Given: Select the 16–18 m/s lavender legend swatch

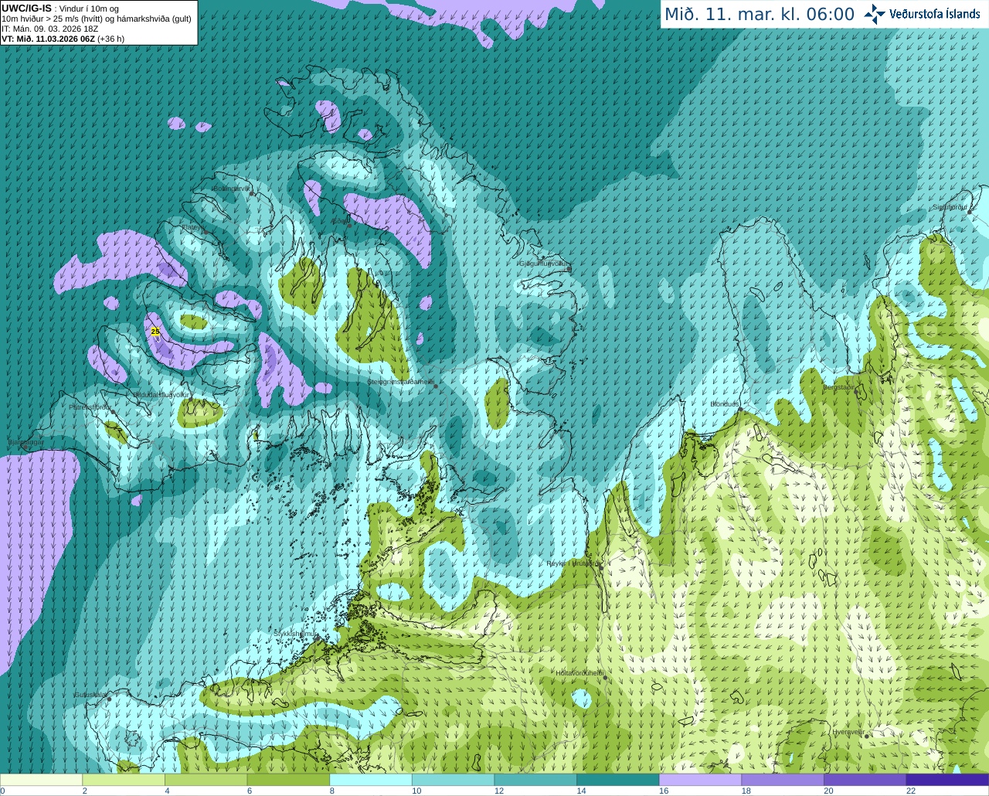Looking at the screenshot, I should 700,780.
